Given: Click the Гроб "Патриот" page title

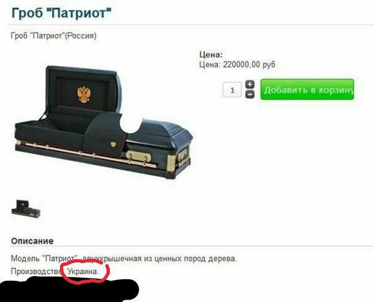Looking at the screenshot, I should point(61,13).
